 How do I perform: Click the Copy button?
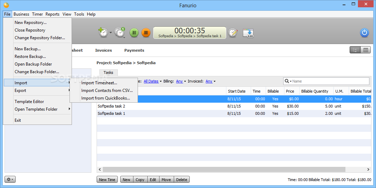coord(140,180)
